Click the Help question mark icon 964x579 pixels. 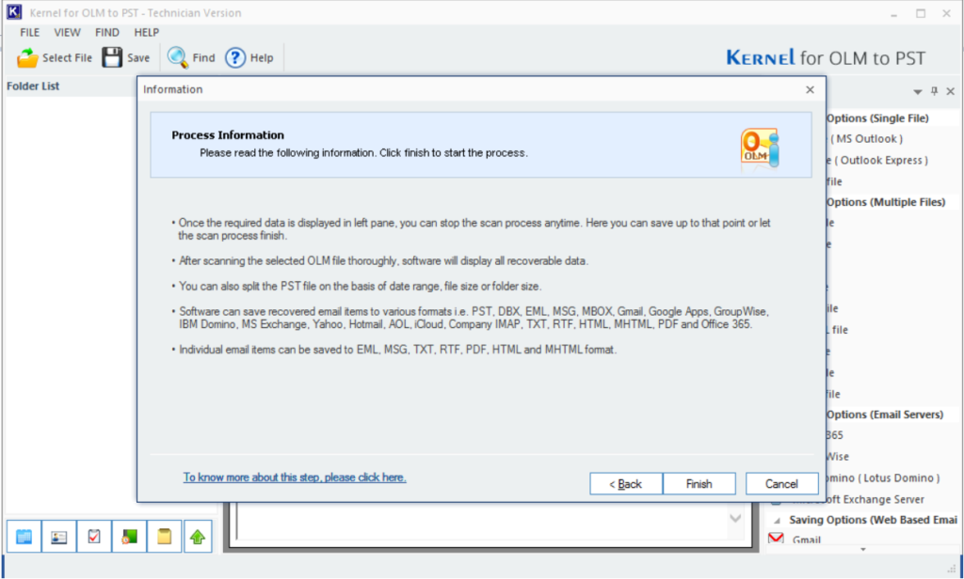click(235, 58)
